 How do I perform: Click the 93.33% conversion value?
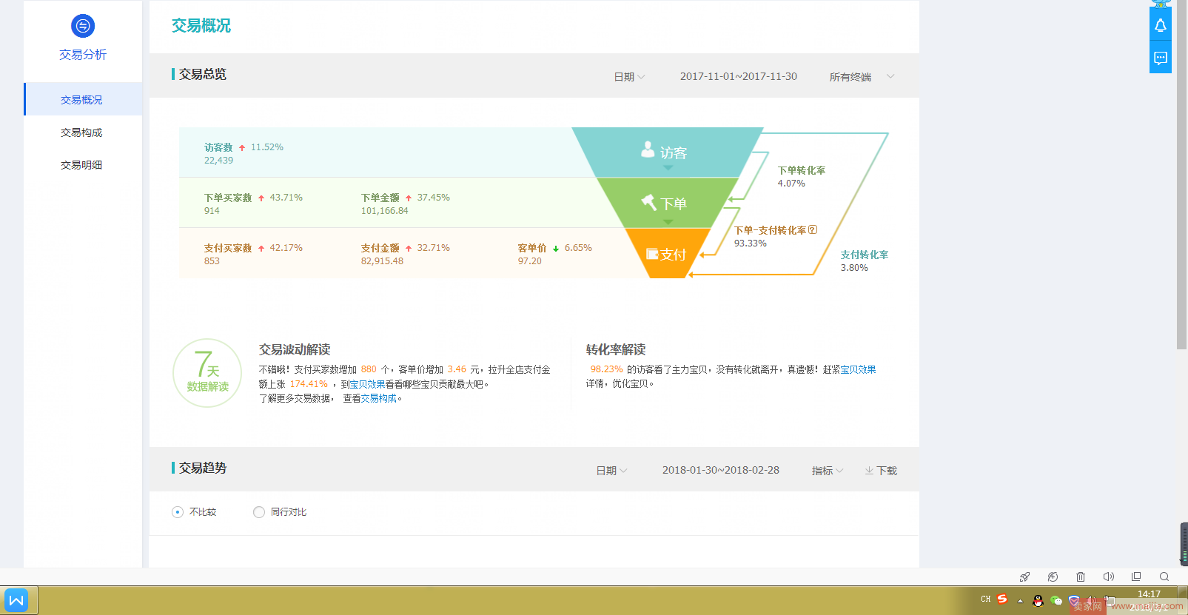coord(751,243)
